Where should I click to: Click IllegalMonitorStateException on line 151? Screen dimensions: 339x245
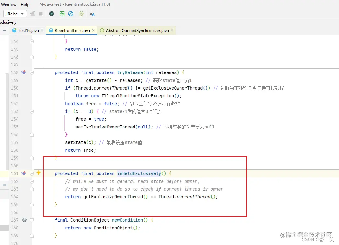pos(138,96)
